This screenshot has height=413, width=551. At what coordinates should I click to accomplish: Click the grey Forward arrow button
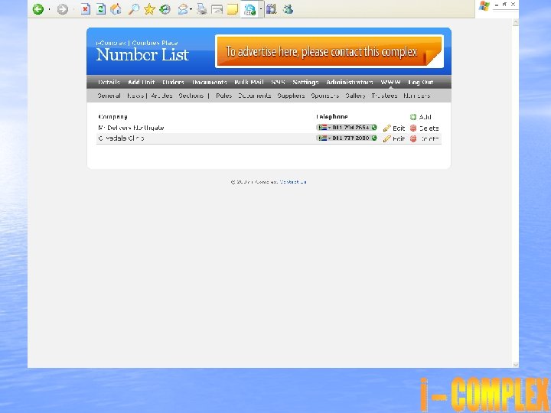coord(62,9)
